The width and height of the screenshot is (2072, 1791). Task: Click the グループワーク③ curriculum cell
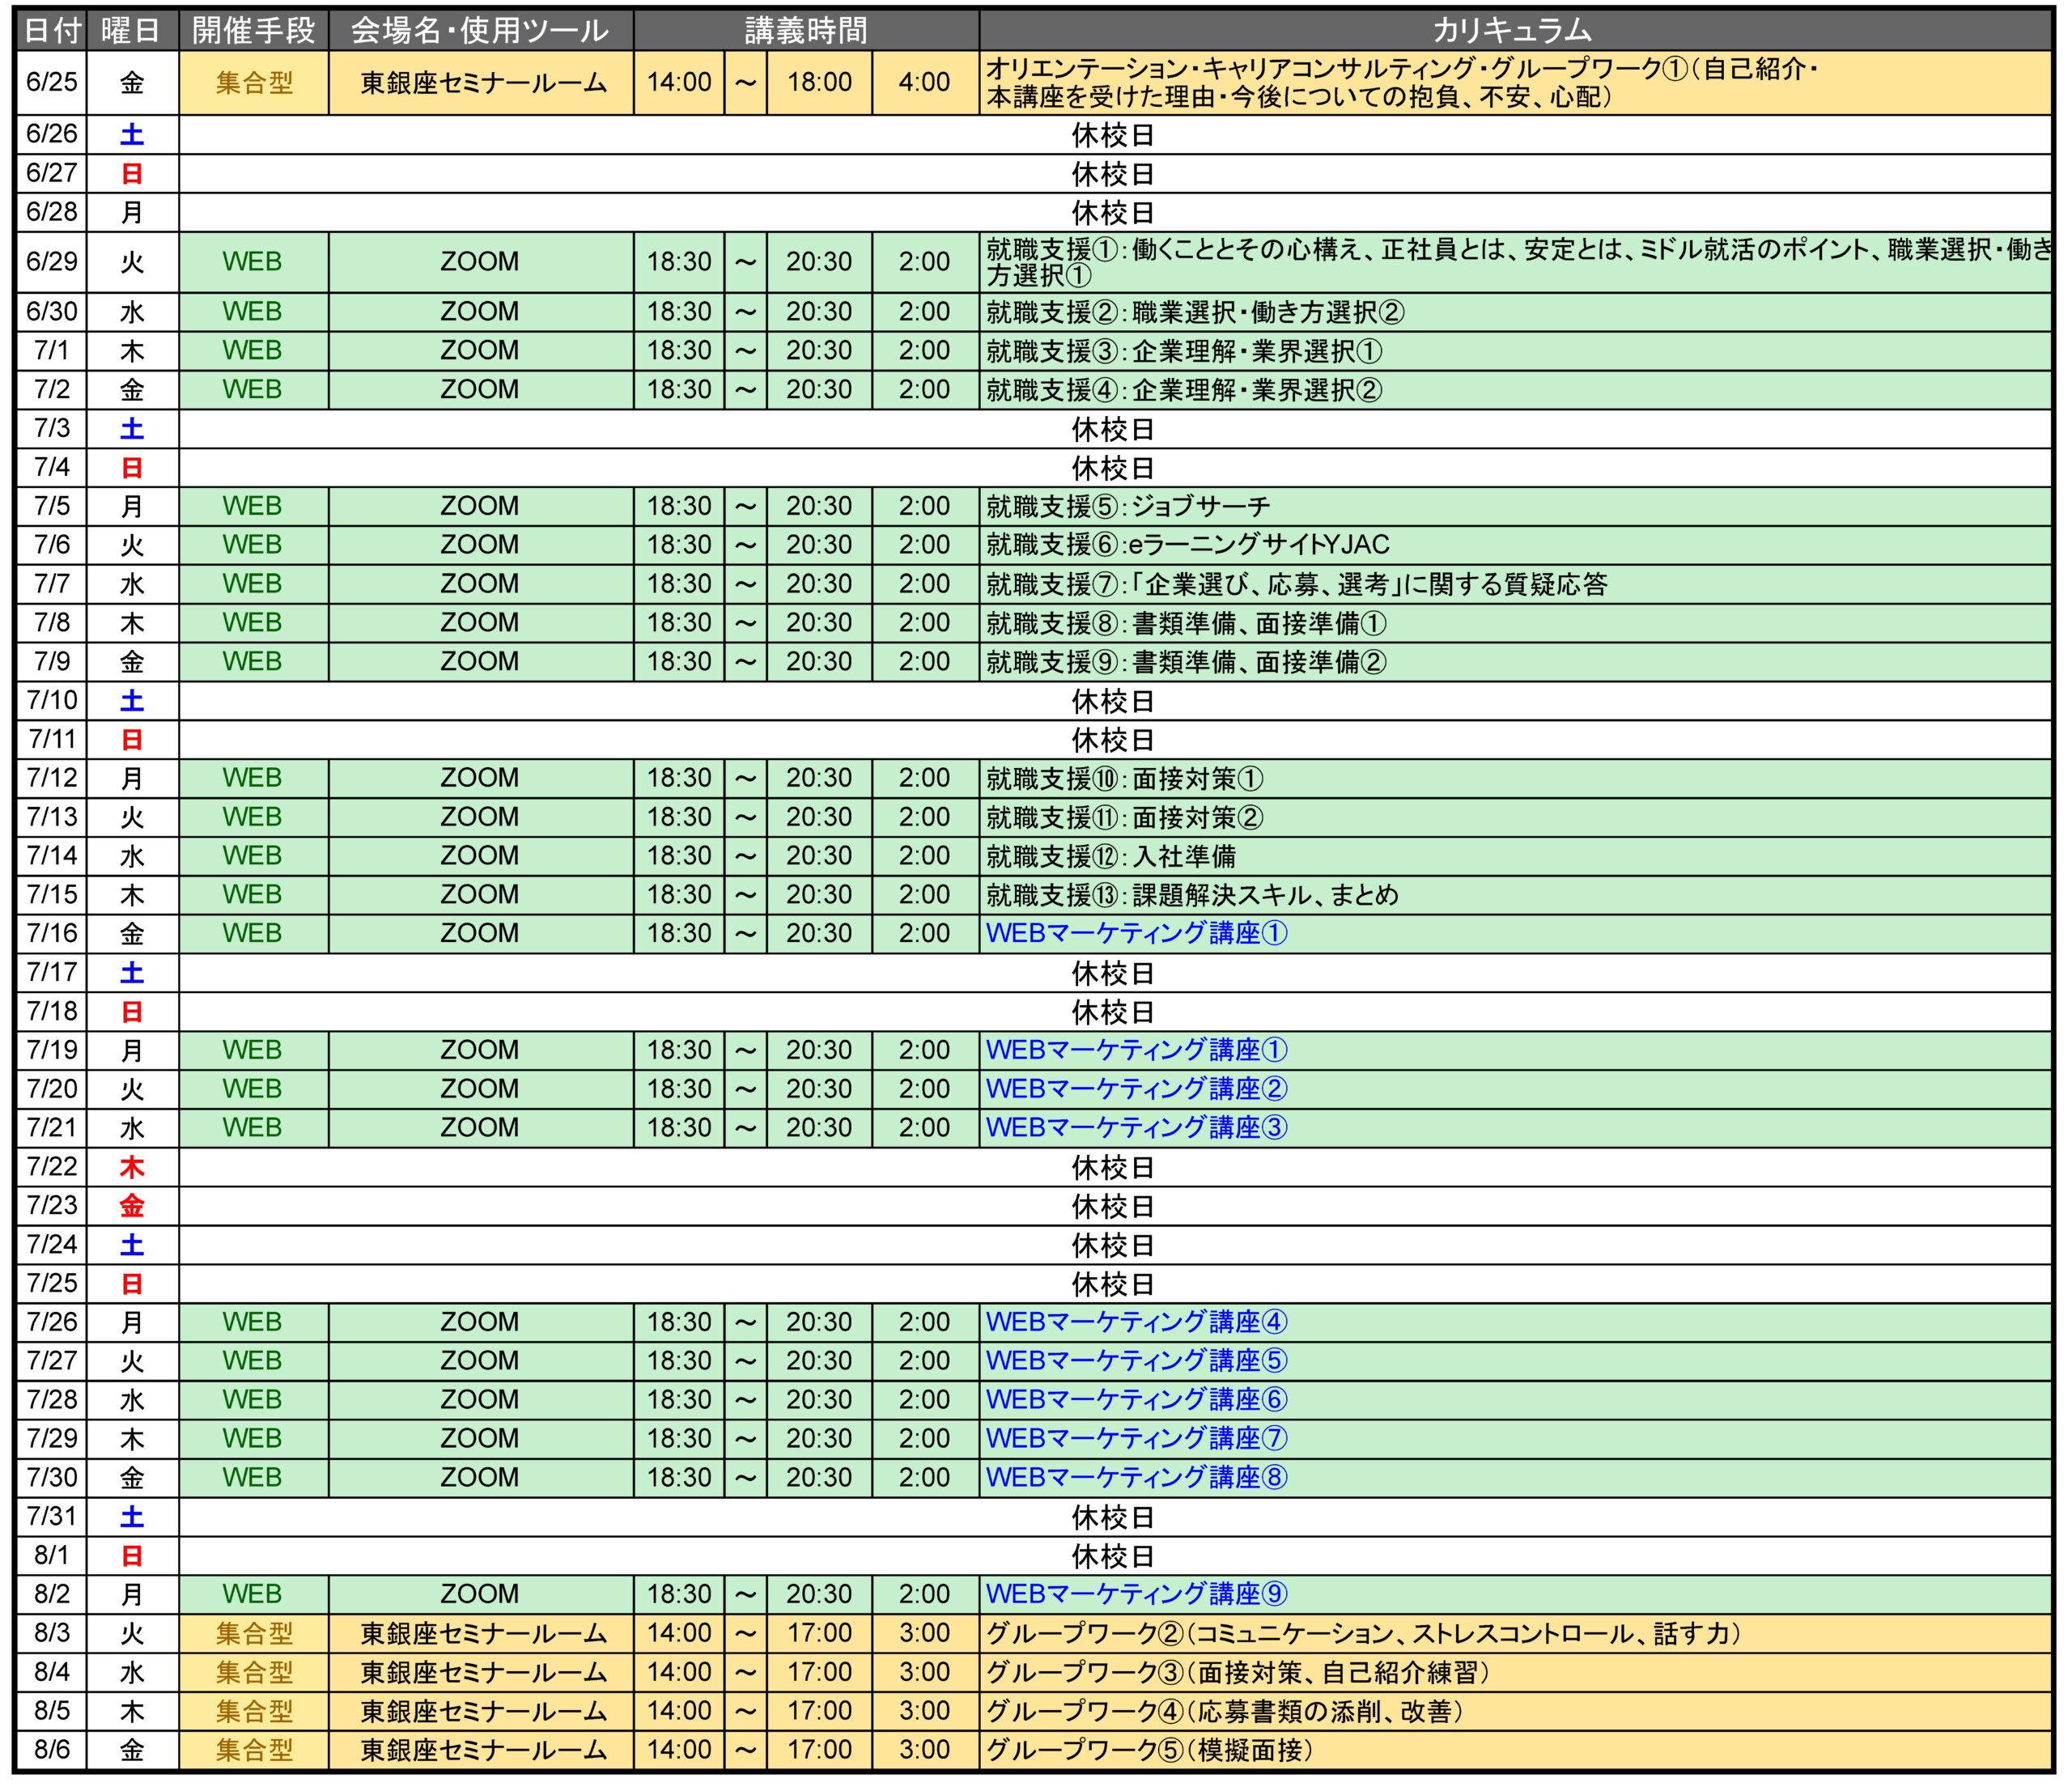coord(1515,1672)
